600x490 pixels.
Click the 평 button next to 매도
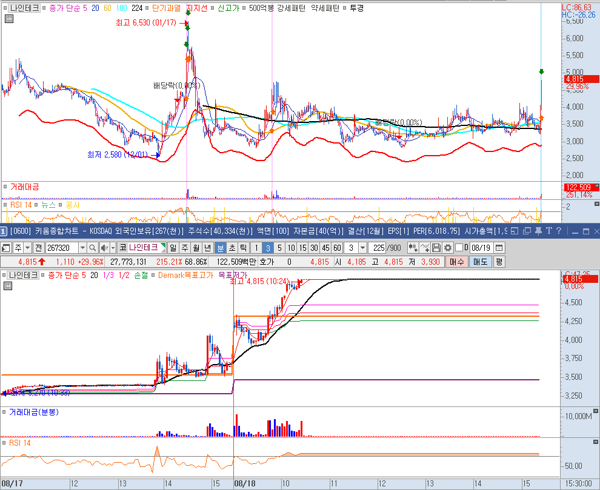(x=499, y=262)
